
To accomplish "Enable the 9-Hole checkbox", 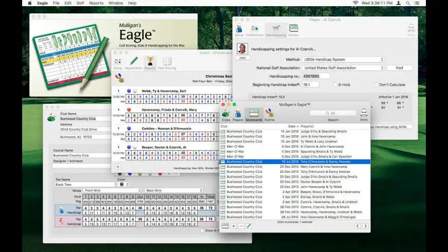I will click(335, 84).
